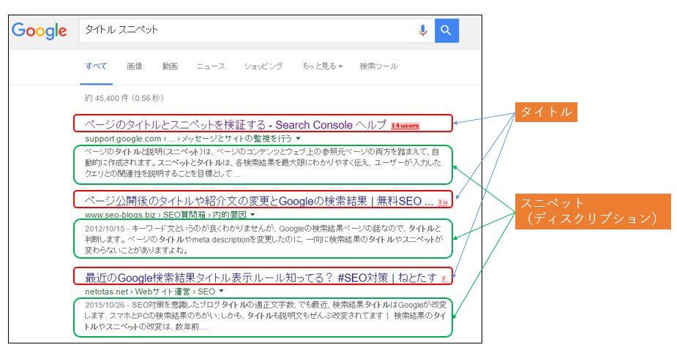Click the snippet dated 2012/10/15
677x361 pixels.
point(263,239)
